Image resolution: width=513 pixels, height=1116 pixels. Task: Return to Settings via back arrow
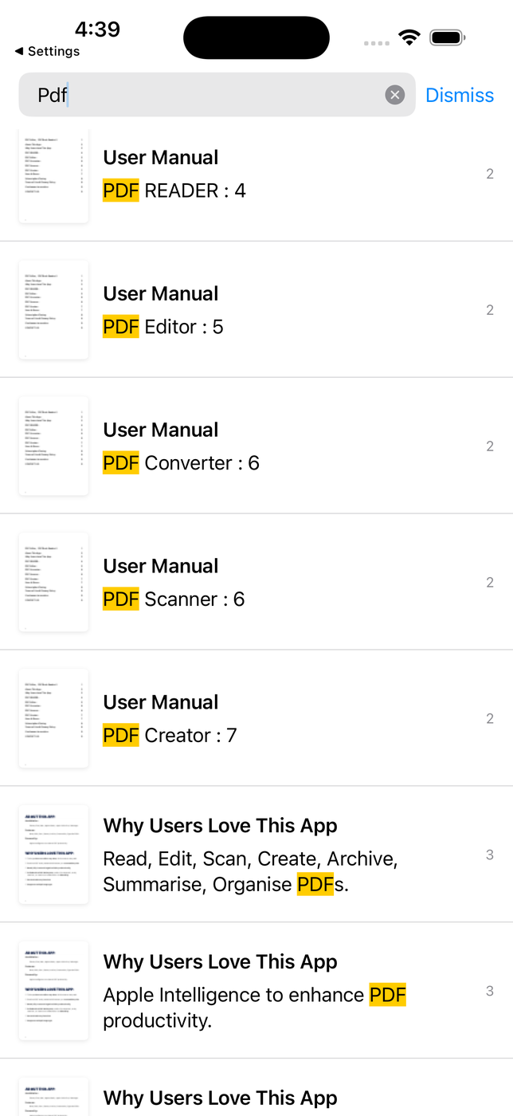coord(48,51)
